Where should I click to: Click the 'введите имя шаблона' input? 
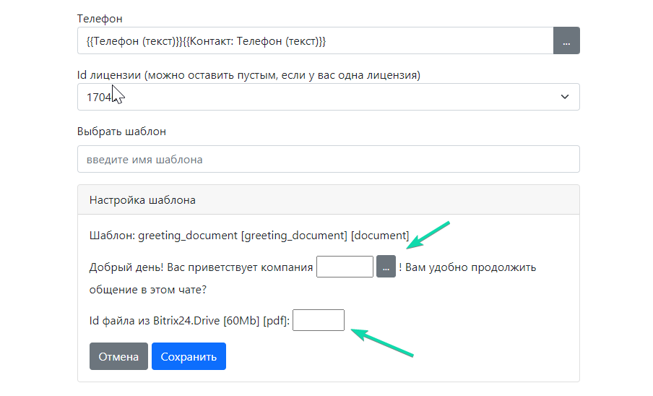coord(328,160)
